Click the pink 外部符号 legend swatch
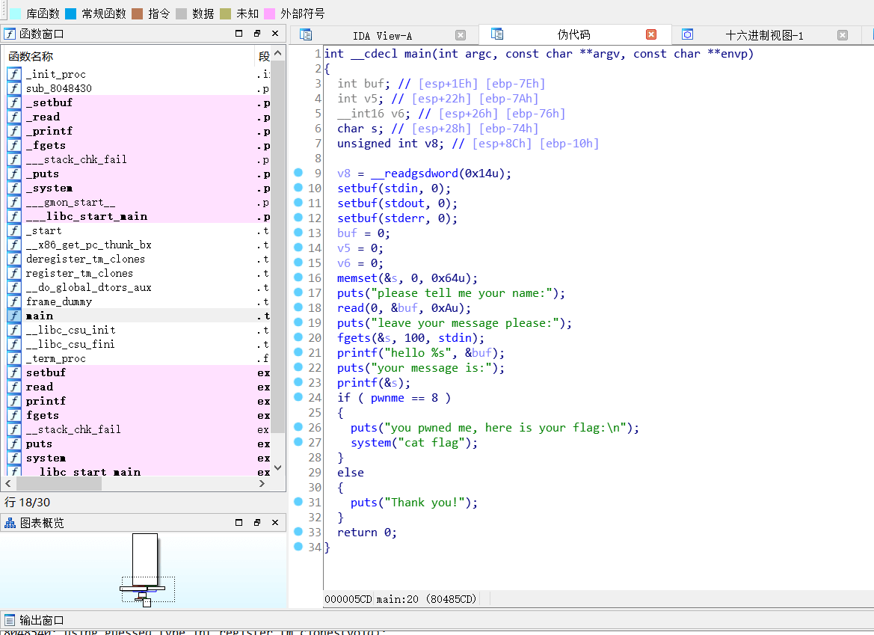 click(x=269, y=13)
